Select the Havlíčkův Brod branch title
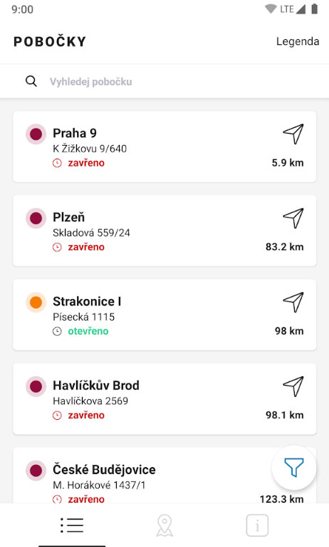Image resolution: width=329 pixels, height=547 pixels. pyautogui.click(x=96, y=385)
